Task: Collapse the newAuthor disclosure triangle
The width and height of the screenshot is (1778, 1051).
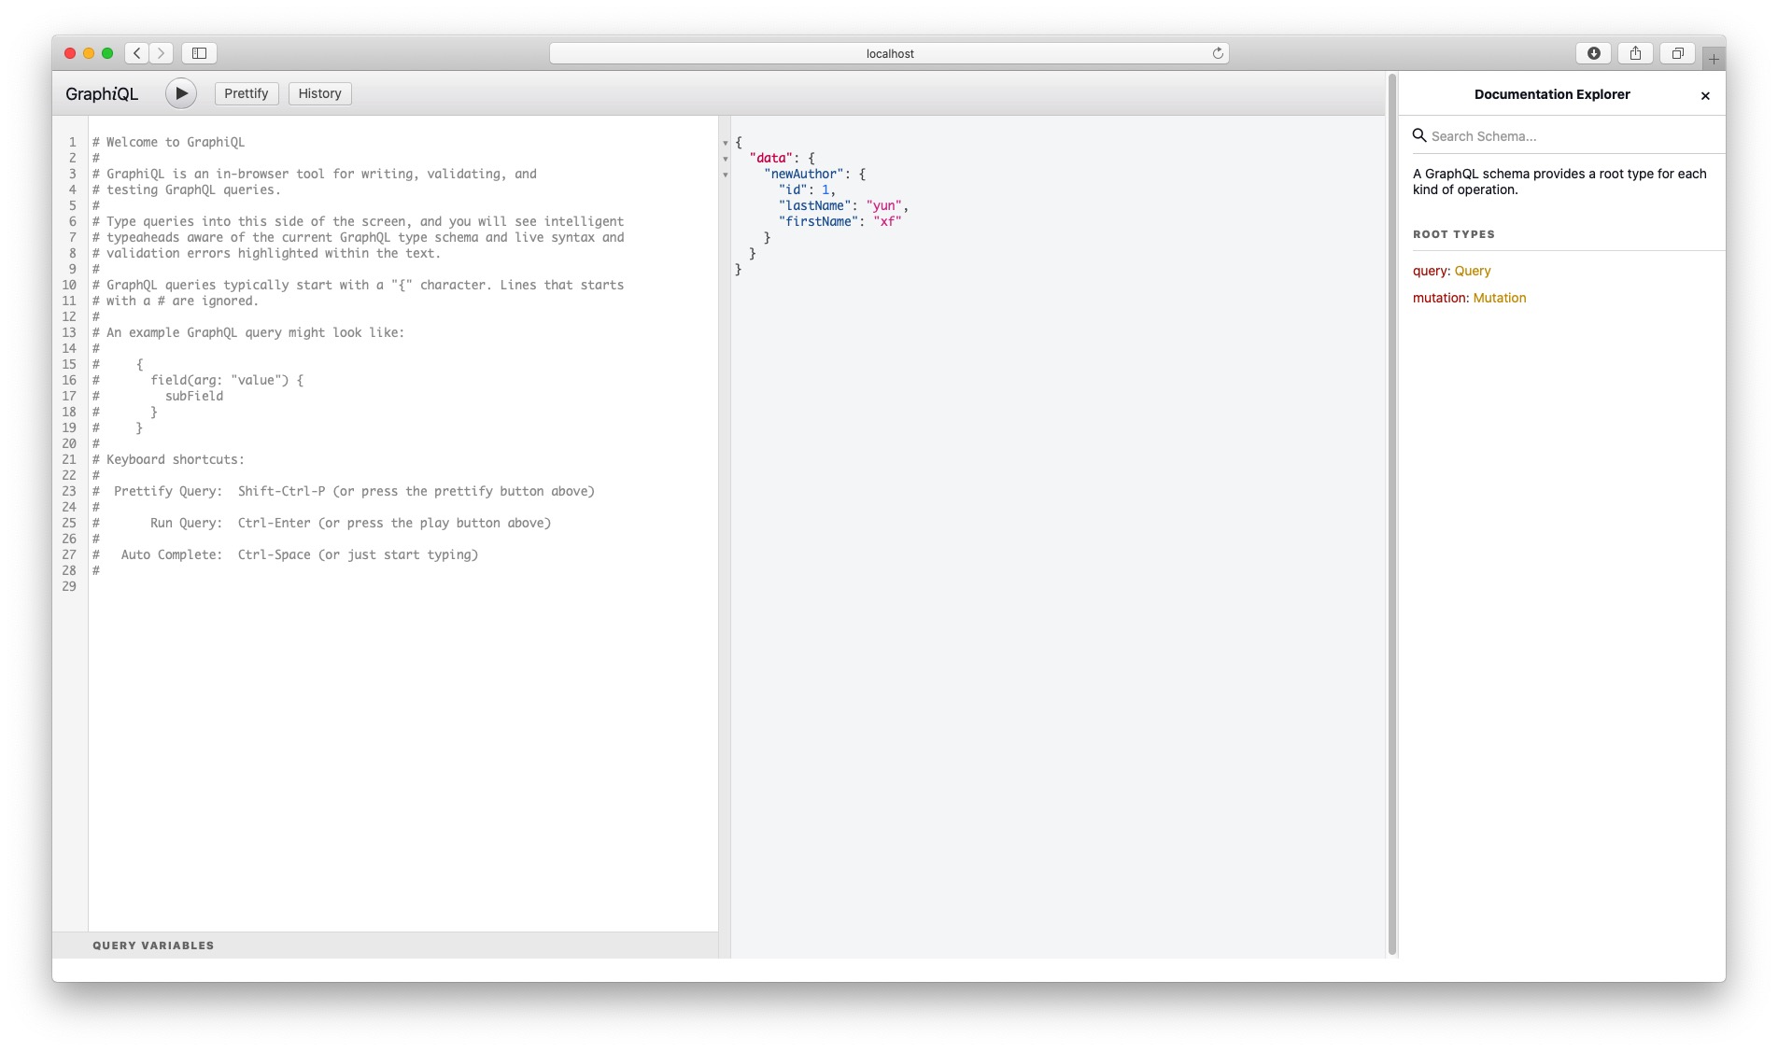Action: click(x=726, y=175)
